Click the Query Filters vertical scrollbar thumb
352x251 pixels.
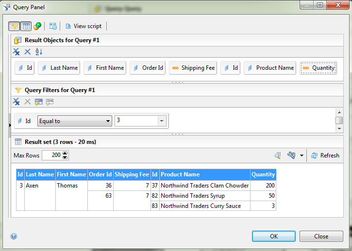click(339, 121)
